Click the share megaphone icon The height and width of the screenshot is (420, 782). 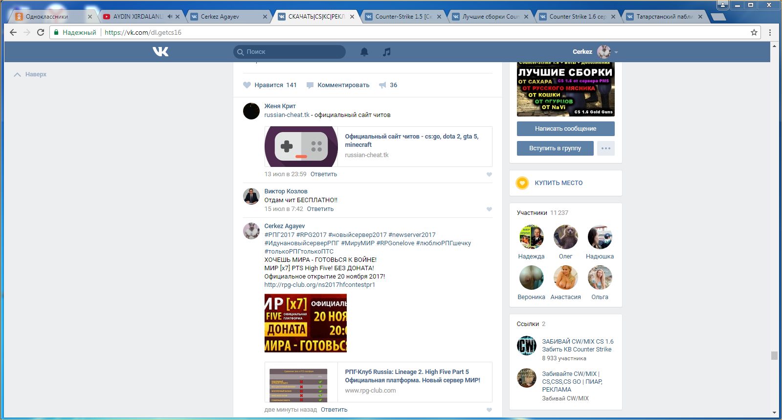[382, 85]
